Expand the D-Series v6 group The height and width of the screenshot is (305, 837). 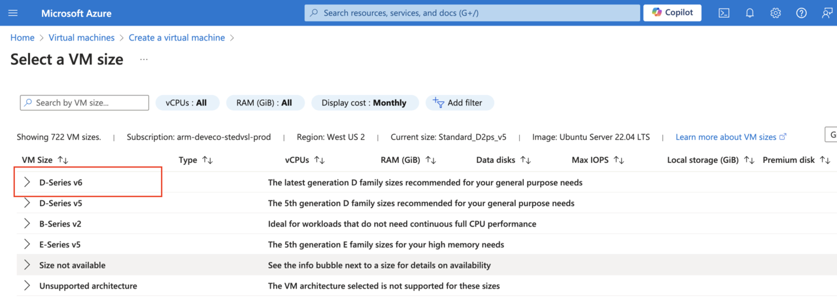[x=27, y=183]
